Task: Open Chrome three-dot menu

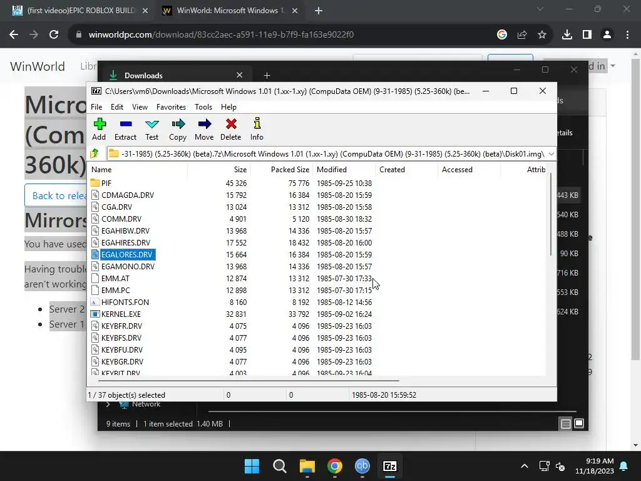Action: click(x=627, y=35)
